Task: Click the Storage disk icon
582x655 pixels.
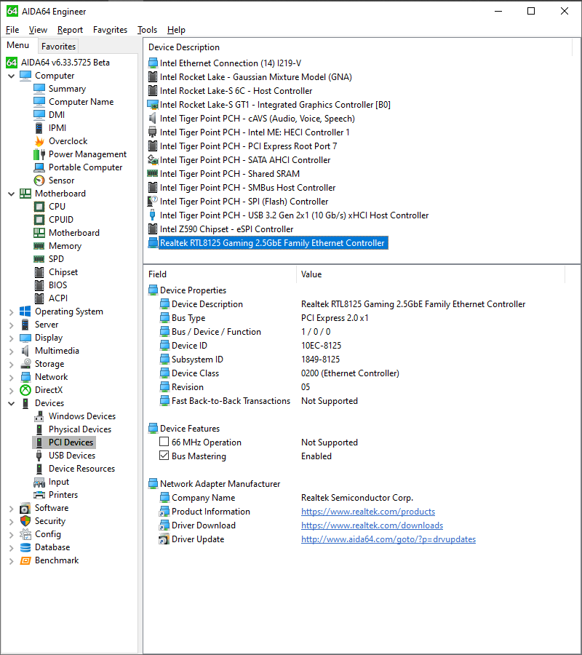Action: coord(25,364)
